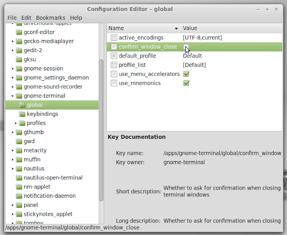Click the gecko-mediaplayer folder icon
Viewport: 287px width, 235px height.
19,41
